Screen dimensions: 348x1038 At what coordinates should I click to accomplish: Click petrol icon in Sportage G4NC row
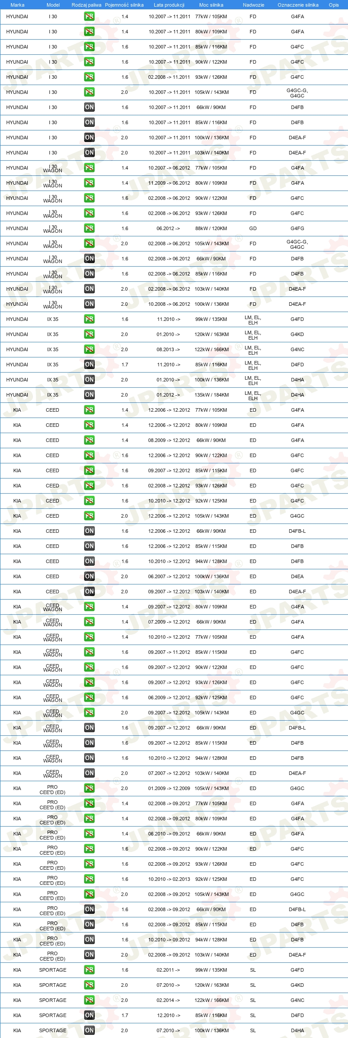pos(89,1000)
